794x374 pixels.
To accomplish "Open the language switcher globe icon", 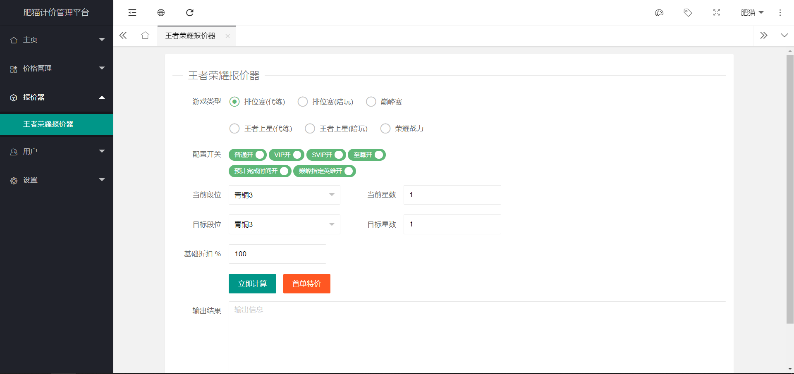I will point(161,13).
